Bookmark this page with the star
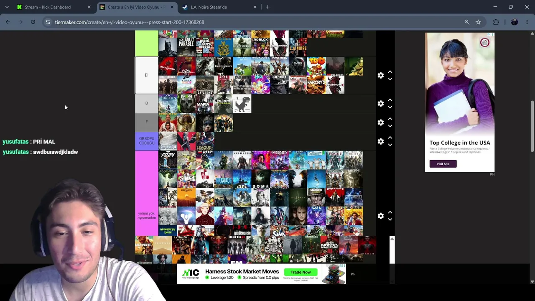 click(478, 22)
